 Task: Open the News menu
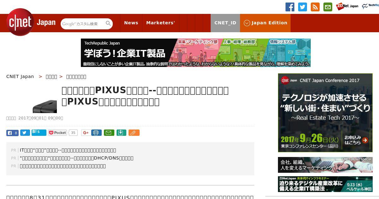(x=131, y=23)
